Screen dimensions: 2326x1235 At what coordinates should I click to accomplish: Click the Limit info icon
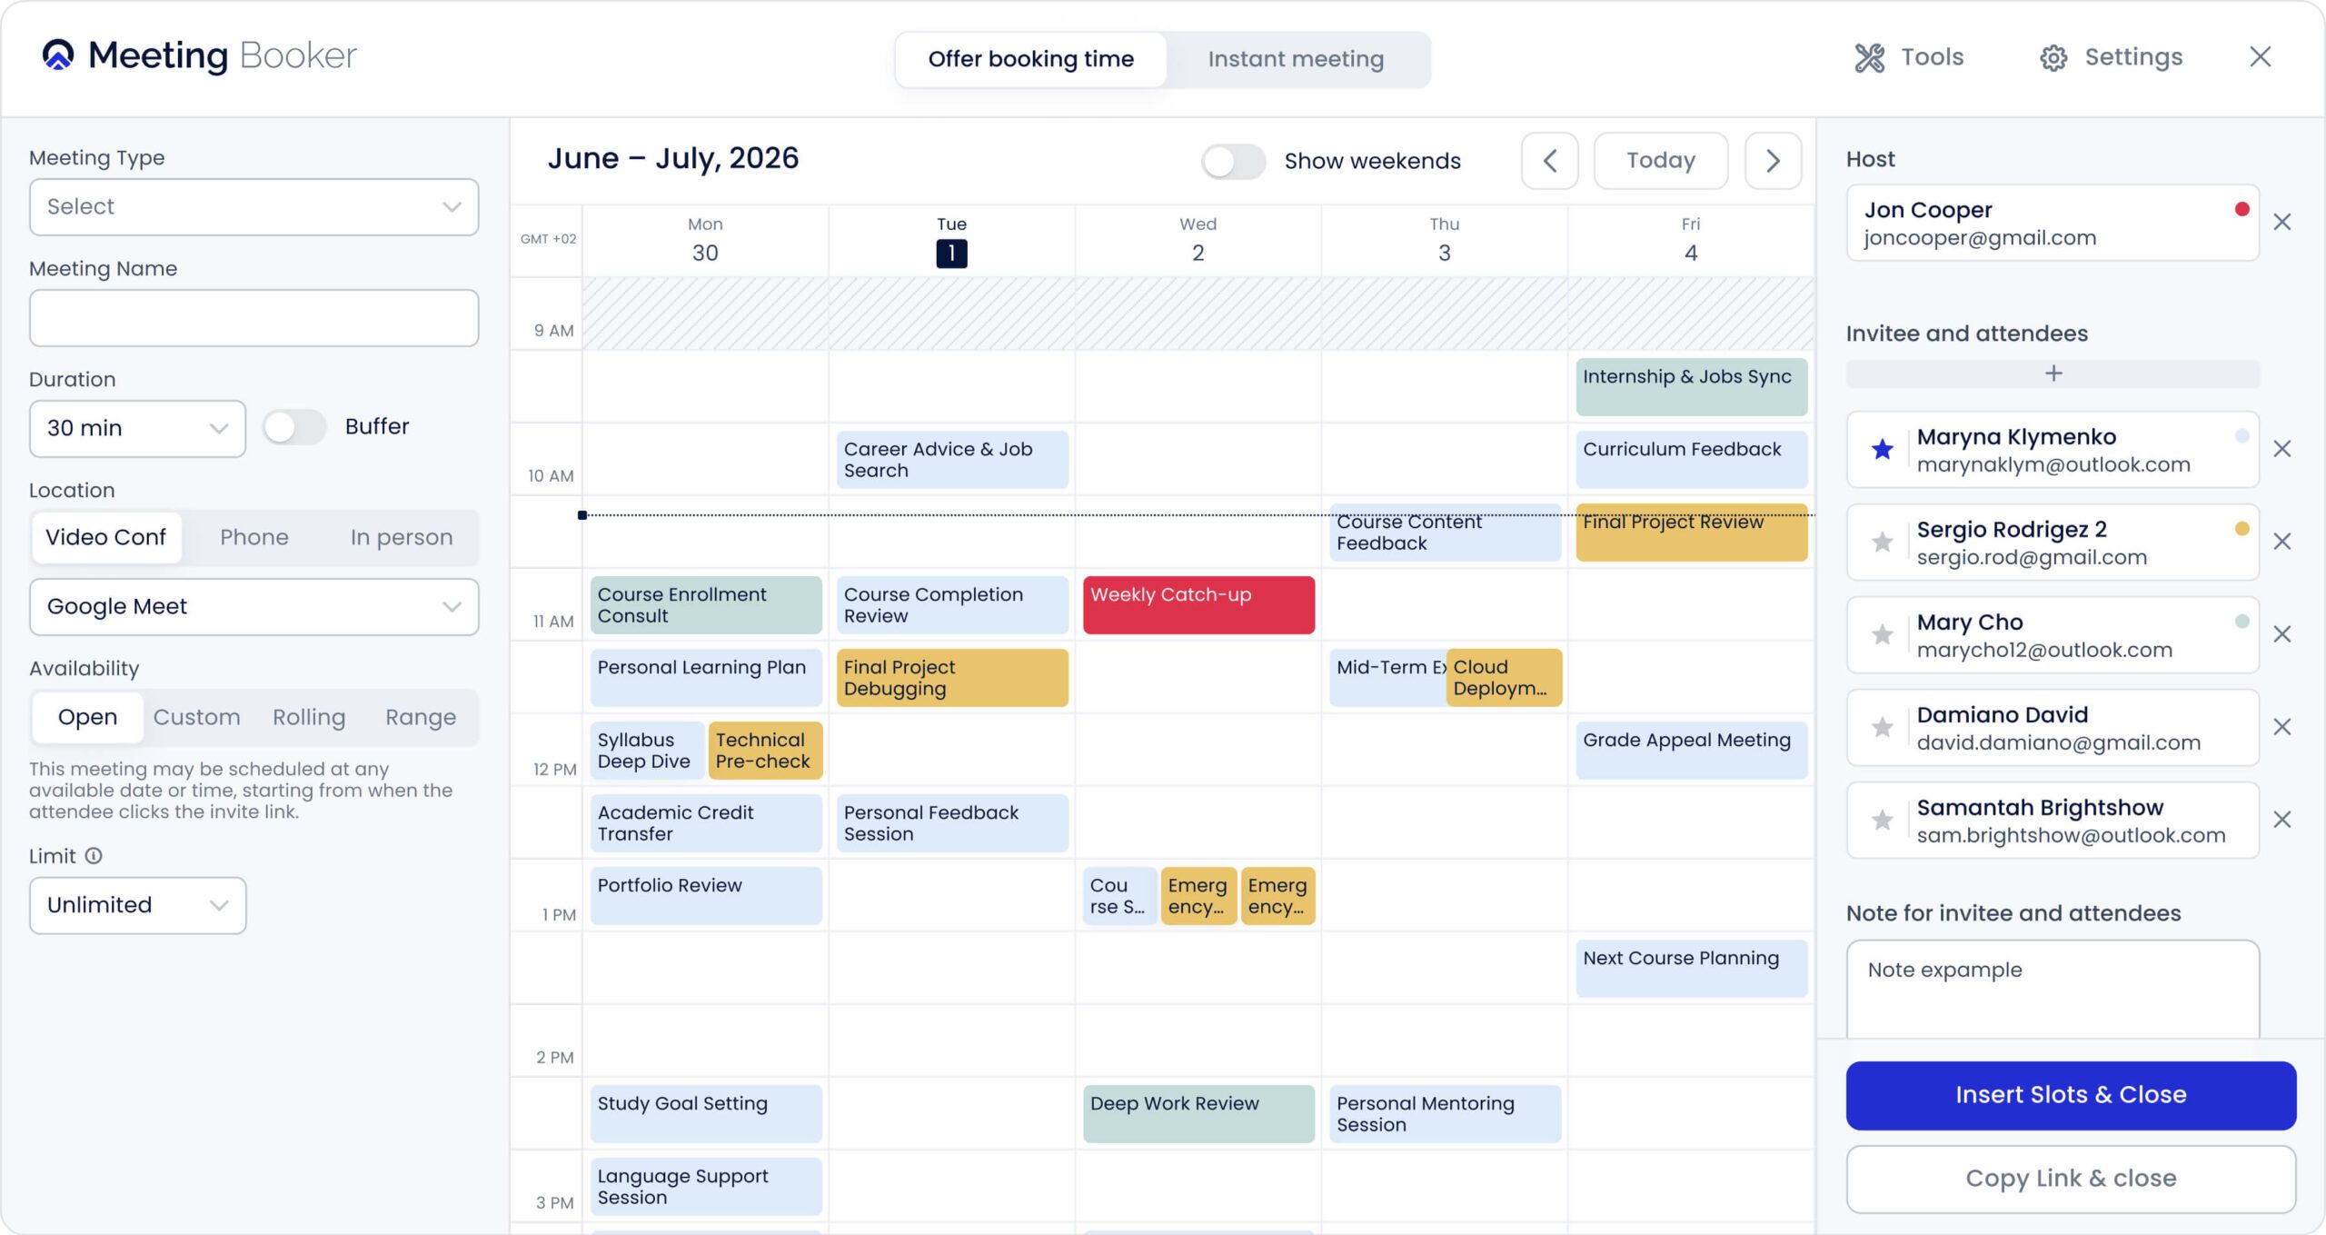(94, 856)
